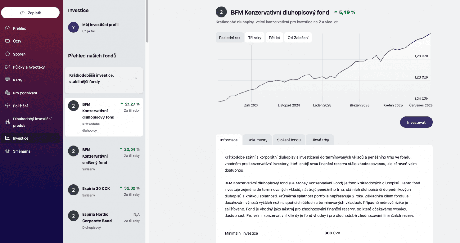Switch to Složení fondu tab
The width and height of the screenshot is (460, 243).
(x=289, y=140)
